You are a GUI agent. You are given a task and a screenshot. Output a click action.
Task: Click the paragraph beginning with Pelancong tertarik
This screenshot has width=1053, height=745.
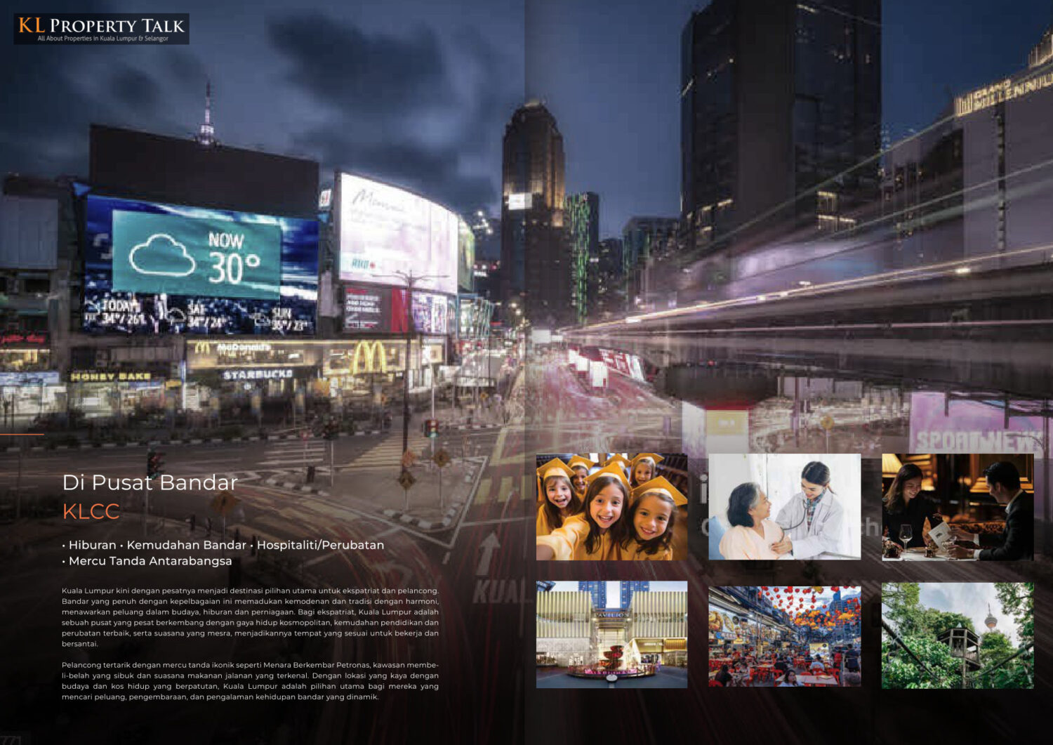point(250,681)
